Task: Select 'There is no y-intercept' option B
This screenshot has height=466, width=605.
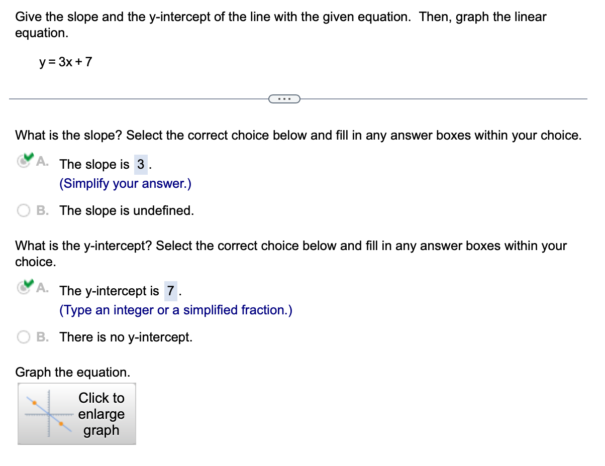Action: pyautogui.click(x=23, y=337)
